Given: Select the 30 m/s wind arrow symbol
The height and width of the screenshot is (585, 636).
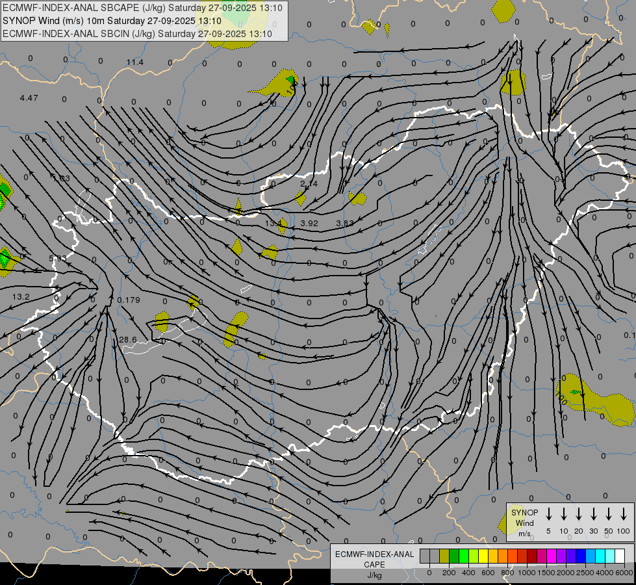Looking at the screenshot, I should pyautogui.click(x=593, y=514).
